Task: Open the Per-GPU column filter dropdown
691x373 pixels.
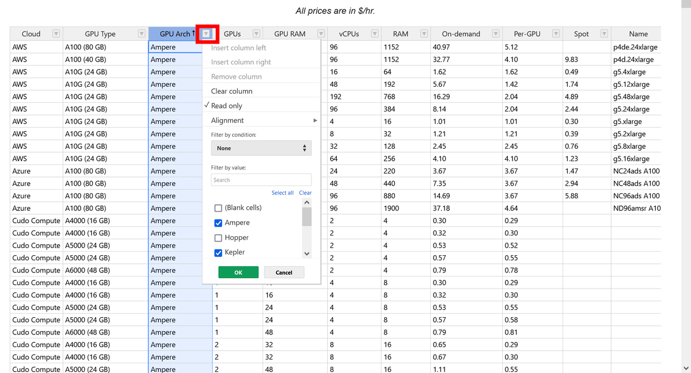Action: (556, 34)
